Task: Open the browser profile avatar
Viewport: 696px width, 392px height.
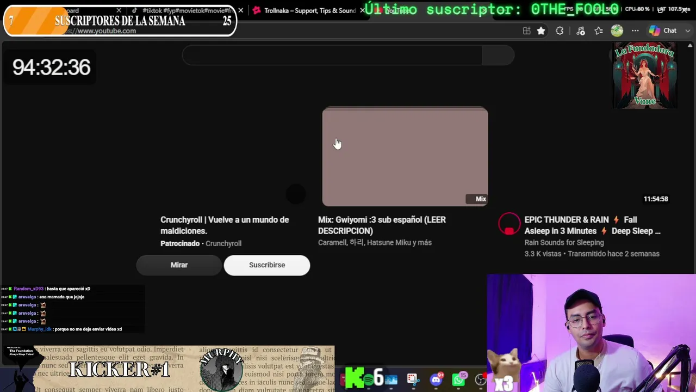Action: click(x=617, y=31)
